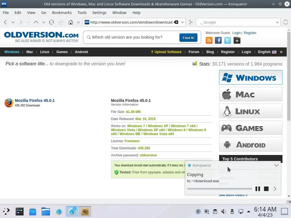Viewport: 291px width, 218px height.
Task: Click the notifications count tray icon
Action: 198,211
